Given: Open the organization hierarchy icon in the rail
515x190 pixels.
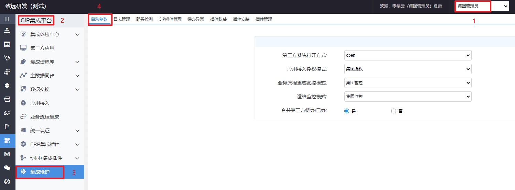Looking at the screenshot, I should [7, 31].
